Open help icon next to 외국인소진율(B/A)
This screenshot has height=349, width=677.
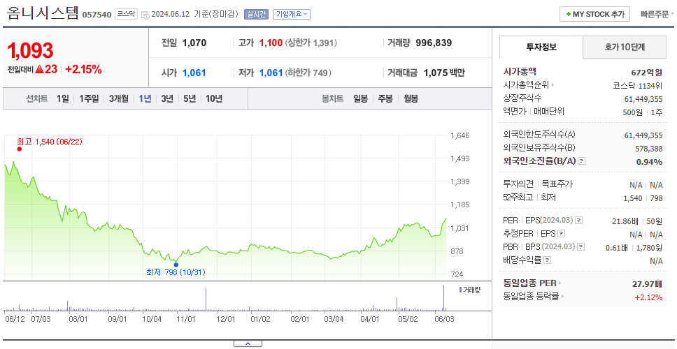click(582, 161)
